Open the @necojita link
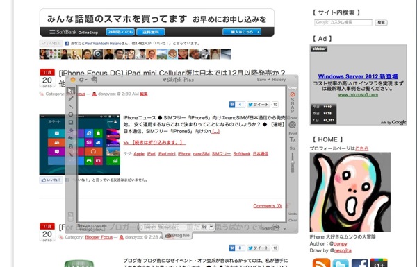 click(x=342, y=250)
